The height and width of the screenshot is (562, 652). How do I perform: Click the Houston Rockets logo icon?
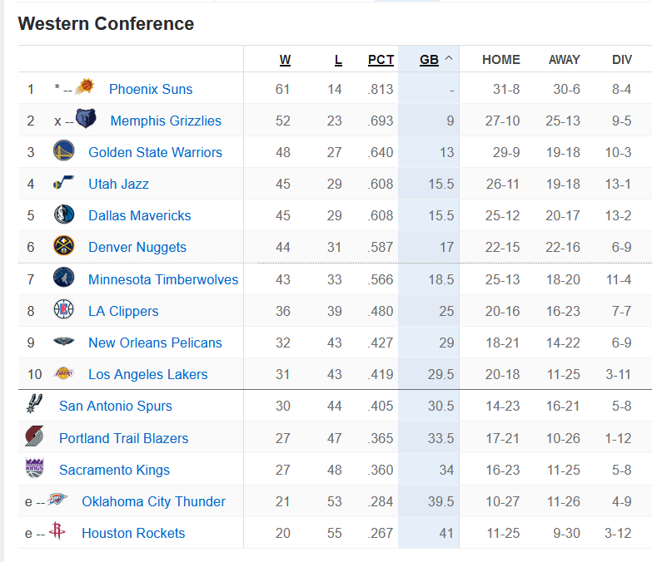click(x=57, y=531)
